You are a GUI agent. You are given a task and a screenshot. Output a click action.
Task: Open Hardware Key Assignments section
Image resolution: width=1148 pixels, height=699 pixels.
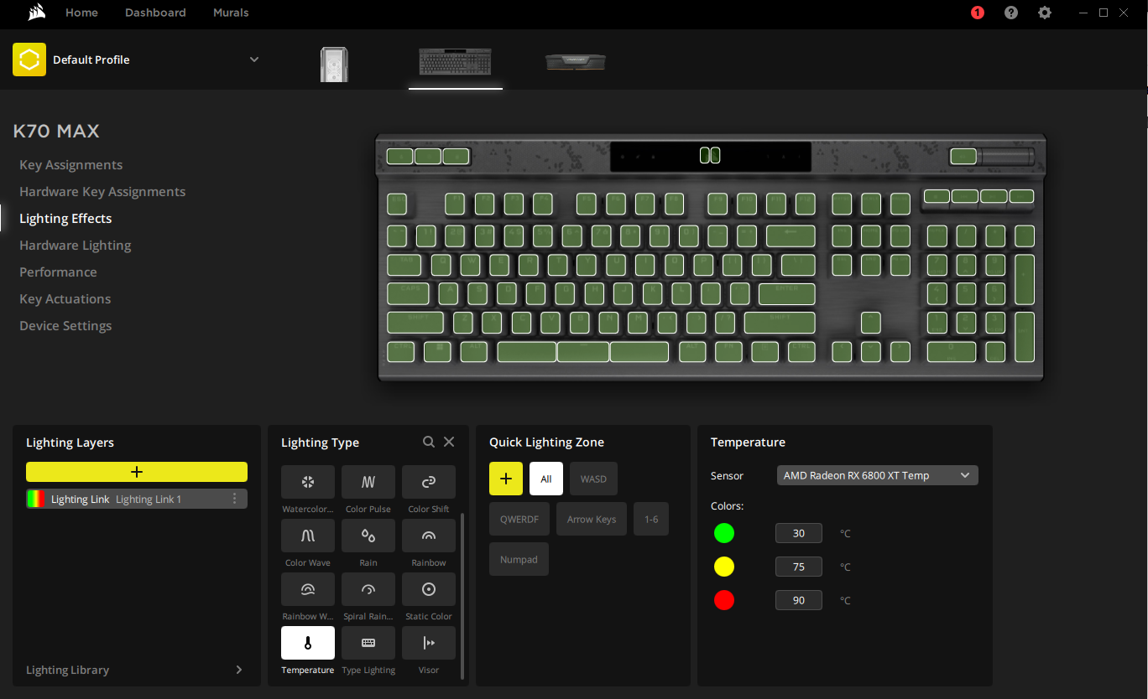point(102,192)
